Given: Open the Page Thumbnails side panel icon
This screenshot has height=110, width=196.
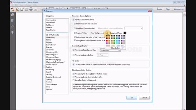Looking at the screenshot, I should [x=12, y=15].
